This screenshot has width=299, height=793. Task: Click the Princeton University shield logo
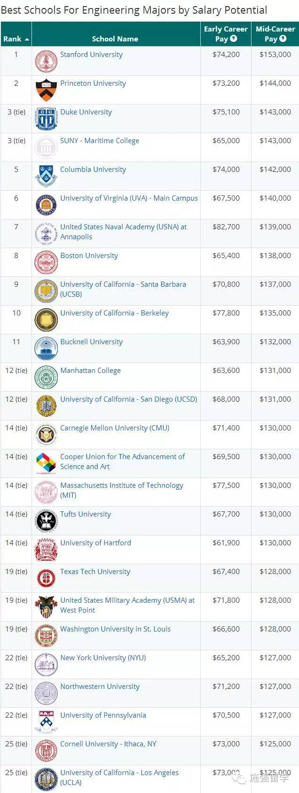coord(46,90)
